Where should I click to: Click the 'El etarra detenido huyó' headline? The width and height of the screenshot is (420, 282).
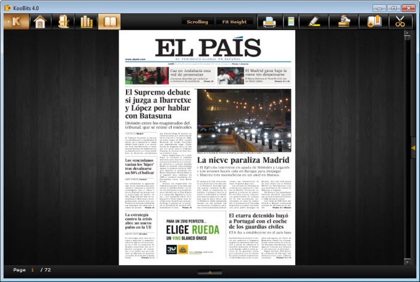[x=258, y=221]
